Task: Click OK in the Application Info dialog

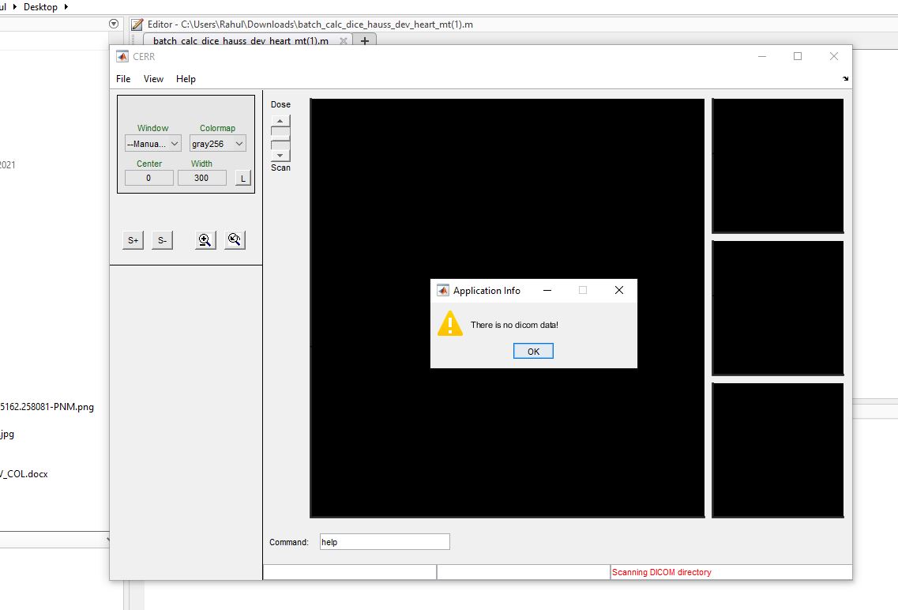Action: coord(533,351)
